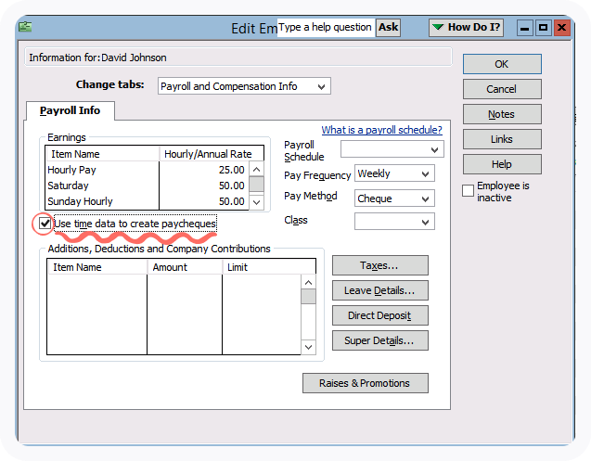Click the Additions list scroll up arrow
This screenshot has width=591, height=461.
click(308, 282)
